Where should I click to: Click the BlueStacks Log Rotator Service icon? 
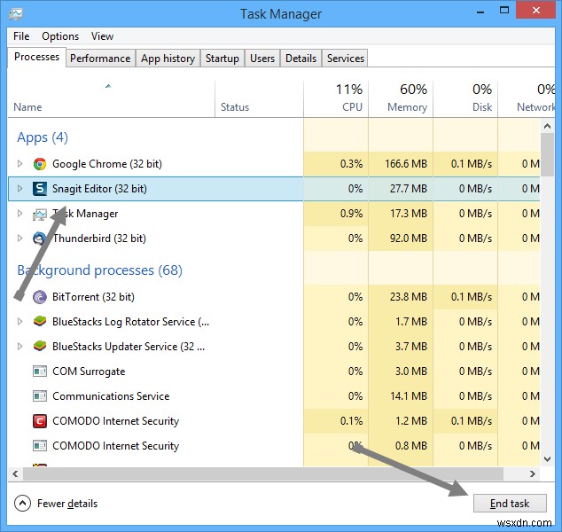pos(40,321)
